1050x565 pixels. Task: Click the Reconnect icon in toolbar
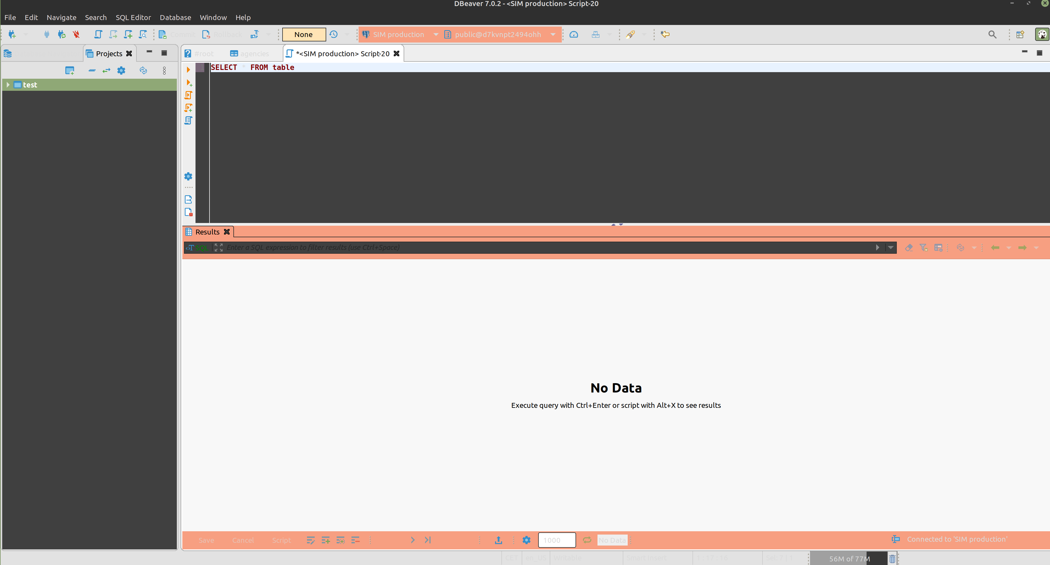coord(62,35)
